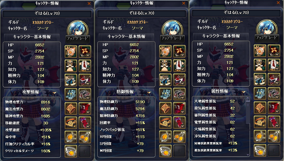Select the blue skull helmet icon in 攻撃情報 panel
Viewport: 284px width, 161px height.
[x=71, y=94]
